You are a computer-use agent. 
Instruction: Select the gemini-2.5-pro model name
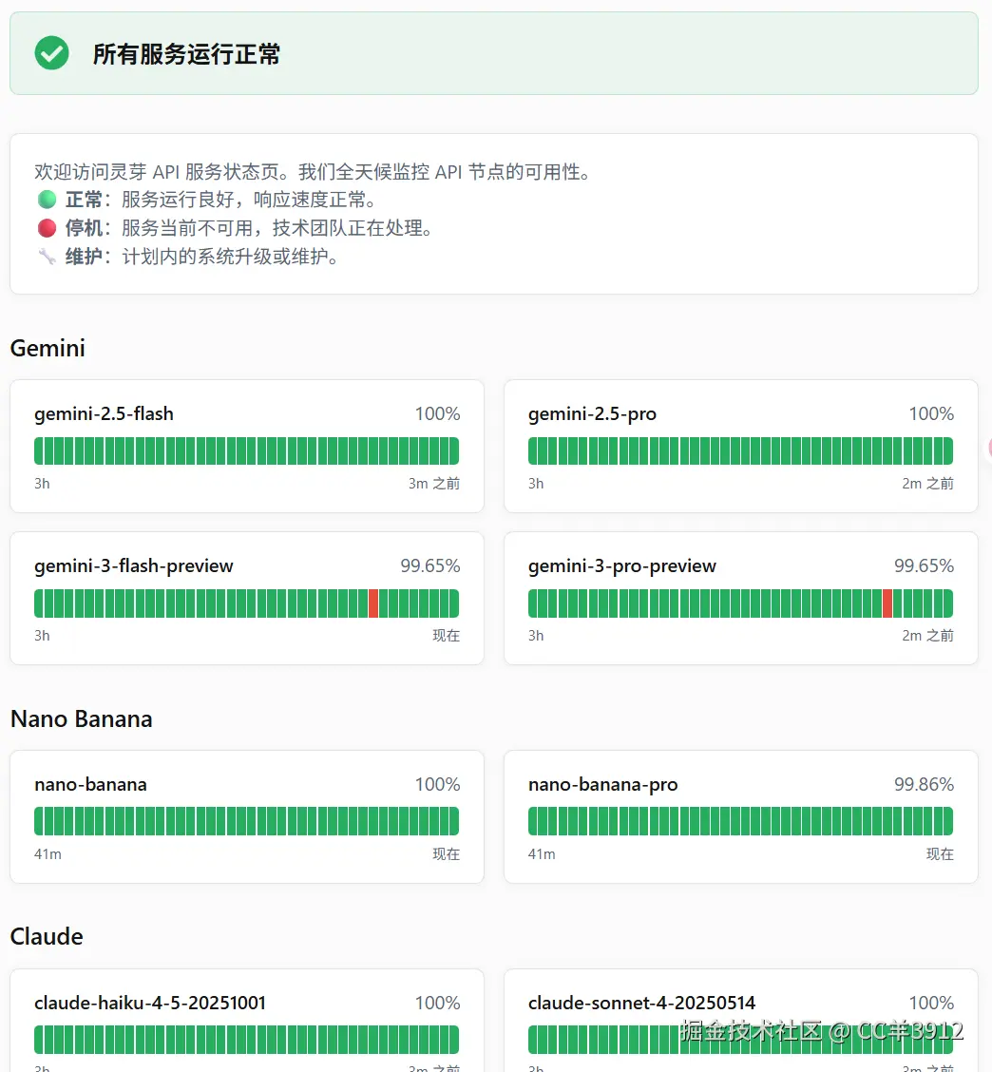pos(592,413)
